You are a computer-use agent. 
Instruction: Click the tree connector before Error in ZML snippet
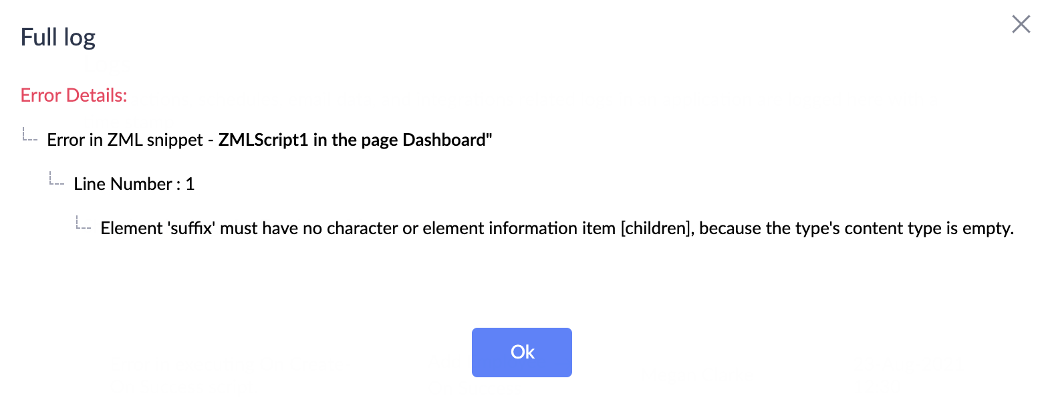[30, 136]
